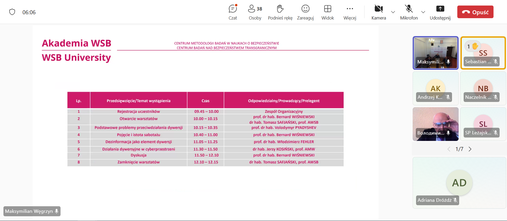
Task: Open the Więcej options menu
Action: tap(350, 12)
